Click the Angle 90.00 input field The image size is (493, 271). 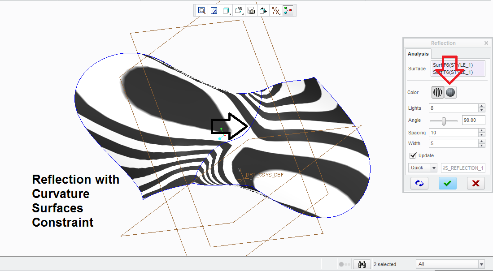[474, 120]
